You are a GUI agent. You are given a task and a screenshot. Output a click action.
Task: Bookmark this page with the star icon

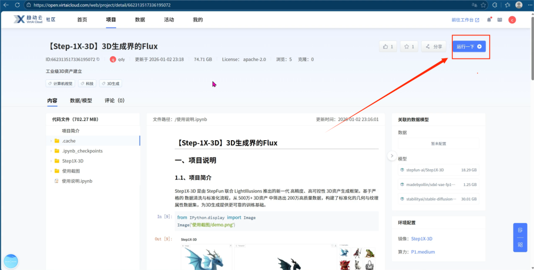pos(483,5)
